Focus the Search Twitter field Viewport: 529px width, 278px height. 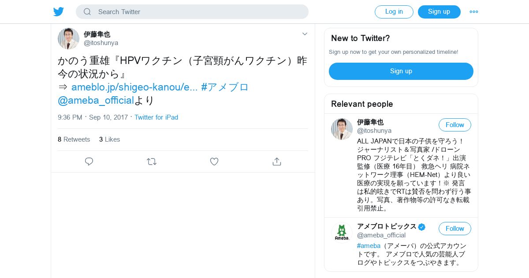click(x=192, y=12)
